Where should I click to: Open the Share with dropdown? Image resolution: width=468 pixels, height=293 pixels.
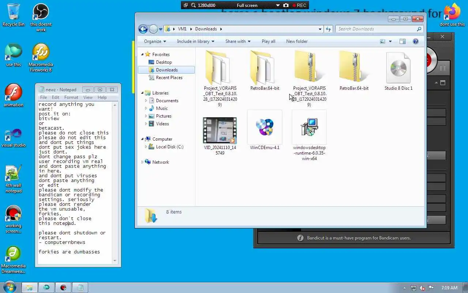pos(238,41)
